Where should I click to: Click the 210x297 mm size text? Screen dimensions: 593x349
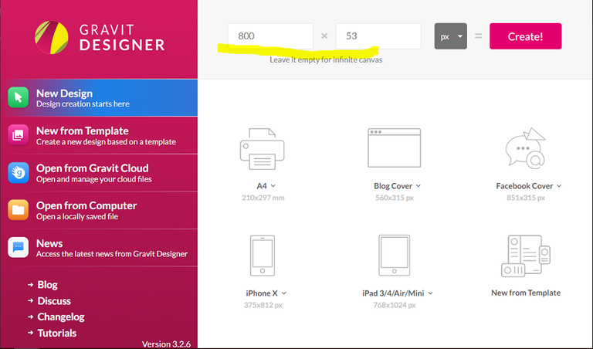pos(263,198)
